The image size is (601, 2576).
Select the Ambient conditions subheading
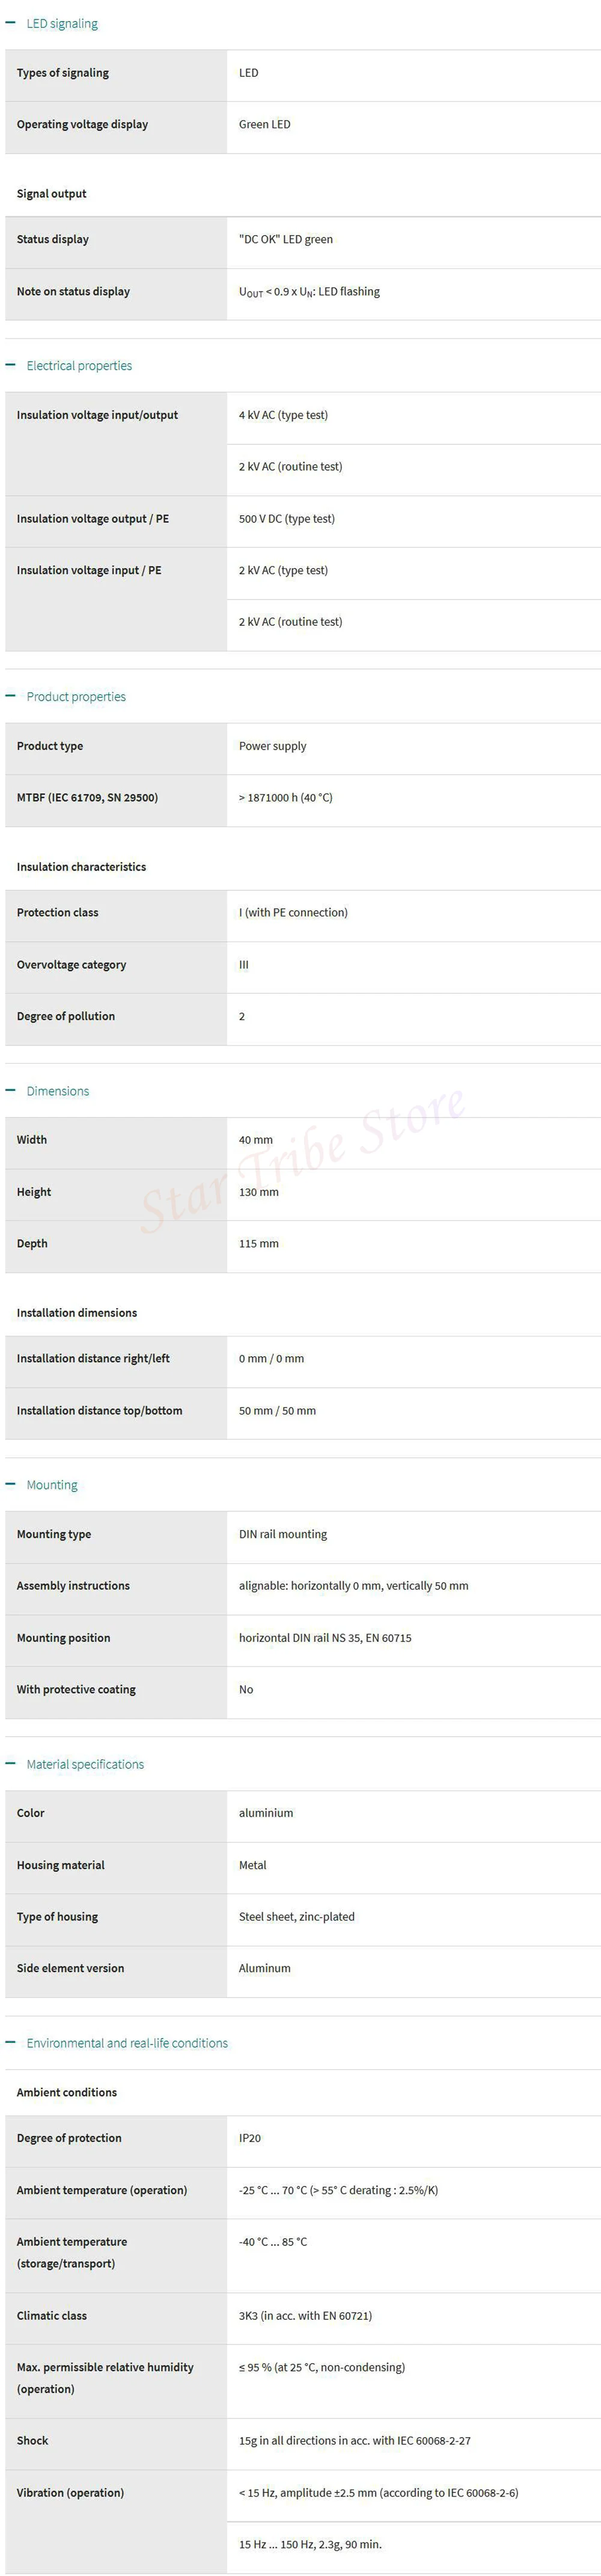pyautogui.click(x=67, y=2092)
